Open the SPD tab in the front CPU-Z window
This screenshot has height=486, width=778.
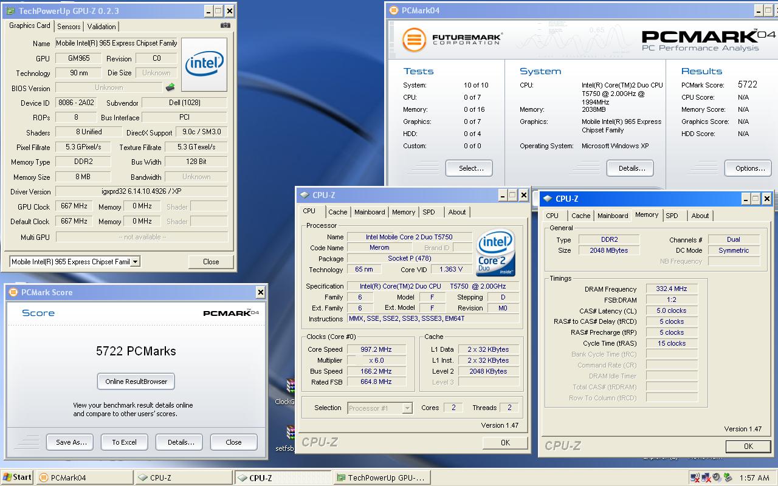pyautogui.click(x=429, y=212)
